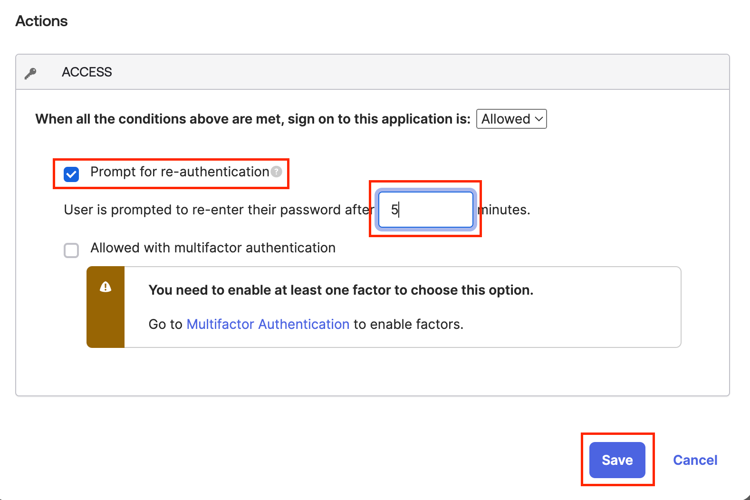Screen dimensions: 750x500
Task: Click the help icon after re-authentication label
Action: pos(276,172)
